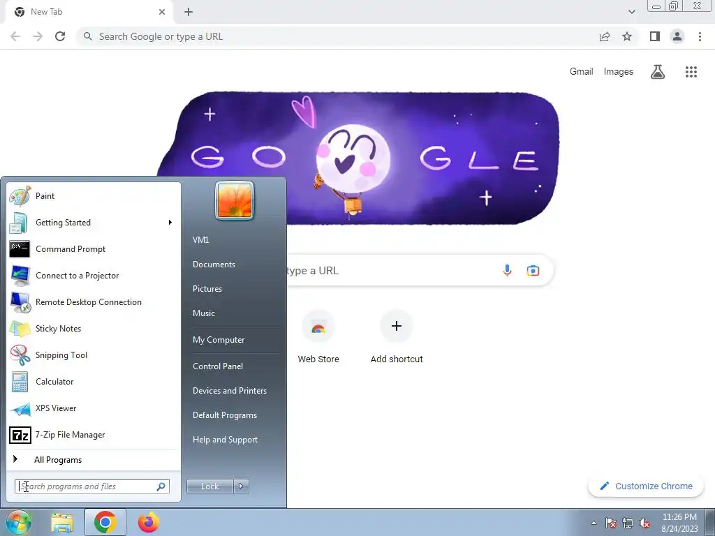Click the browser Back button
The height and width of the screenshot is (536, 715).
[15, 36]
